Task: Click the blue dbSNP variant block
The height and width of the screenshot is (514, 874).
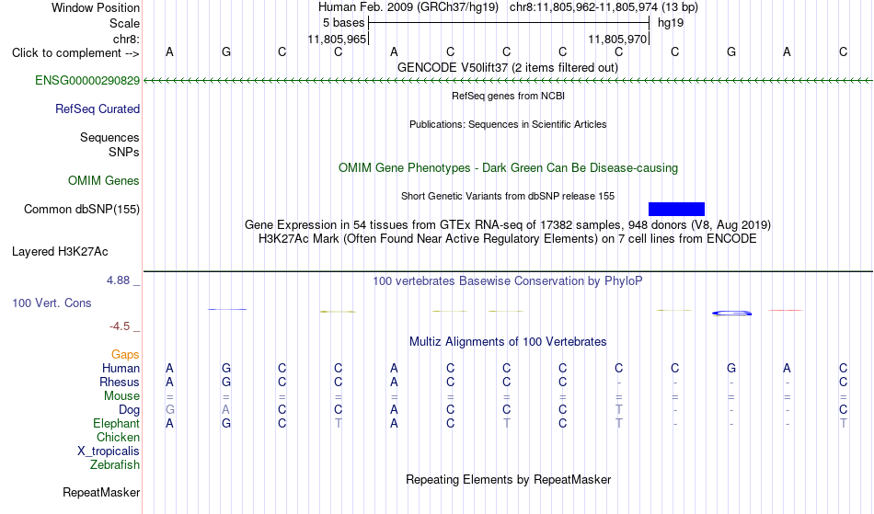Action: [x=676, y=210]
